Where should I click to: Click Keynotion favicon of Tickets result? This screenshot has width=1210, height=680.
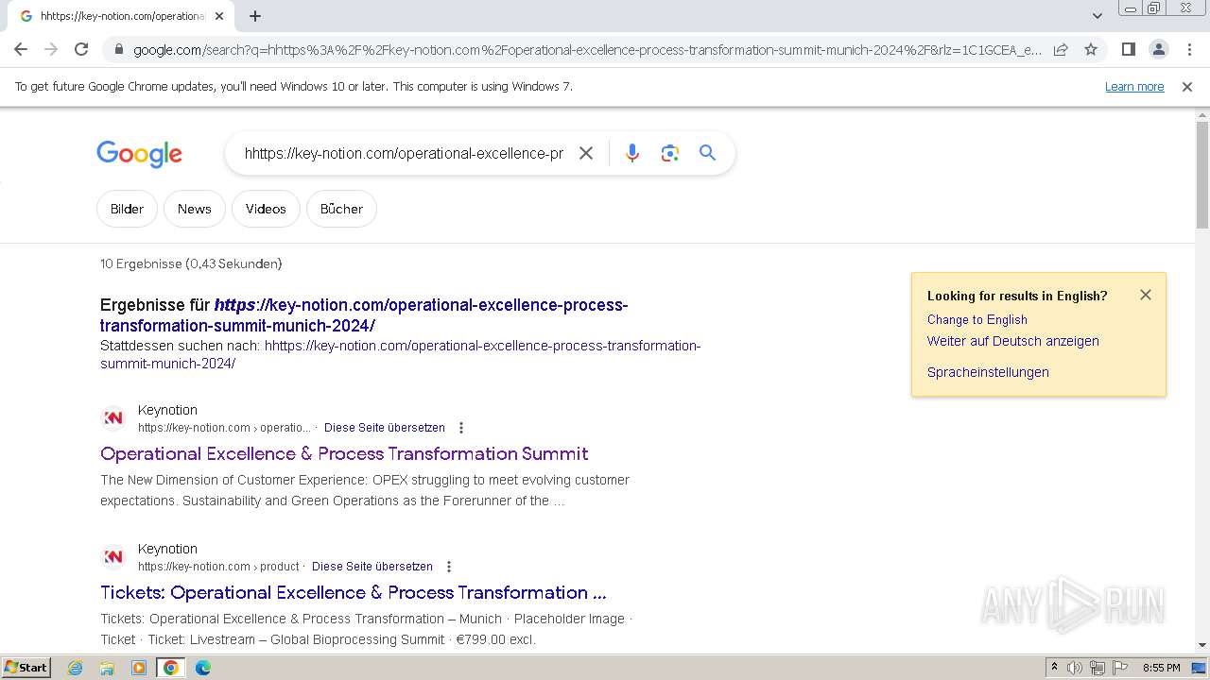(x=113, y=556)
